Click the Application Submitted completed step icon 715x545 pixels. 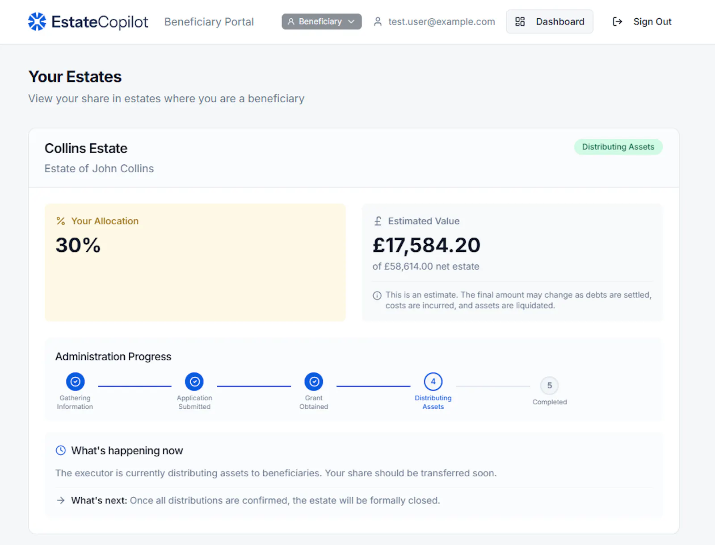coord(194,382)
